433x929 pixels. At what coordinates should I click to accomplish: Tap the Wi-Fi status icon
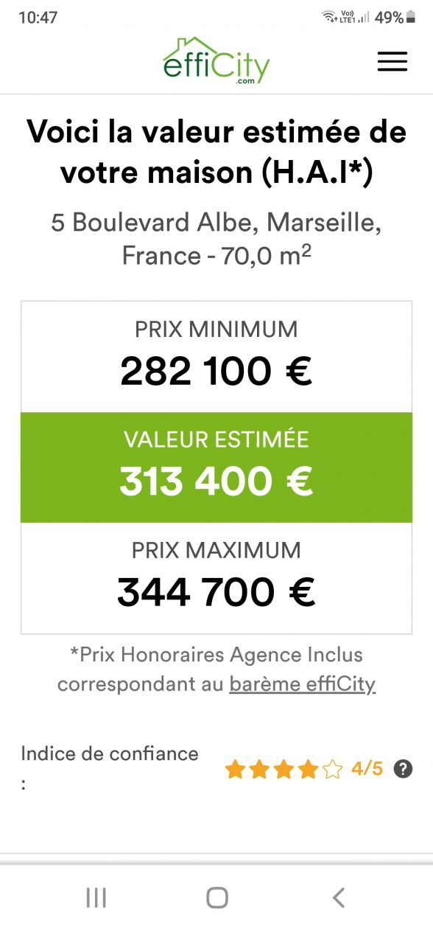click(328, 16)
